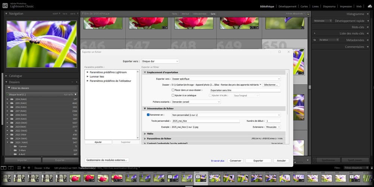Open the Fichiers existants dropdown
374x187 pixels.
196,102
